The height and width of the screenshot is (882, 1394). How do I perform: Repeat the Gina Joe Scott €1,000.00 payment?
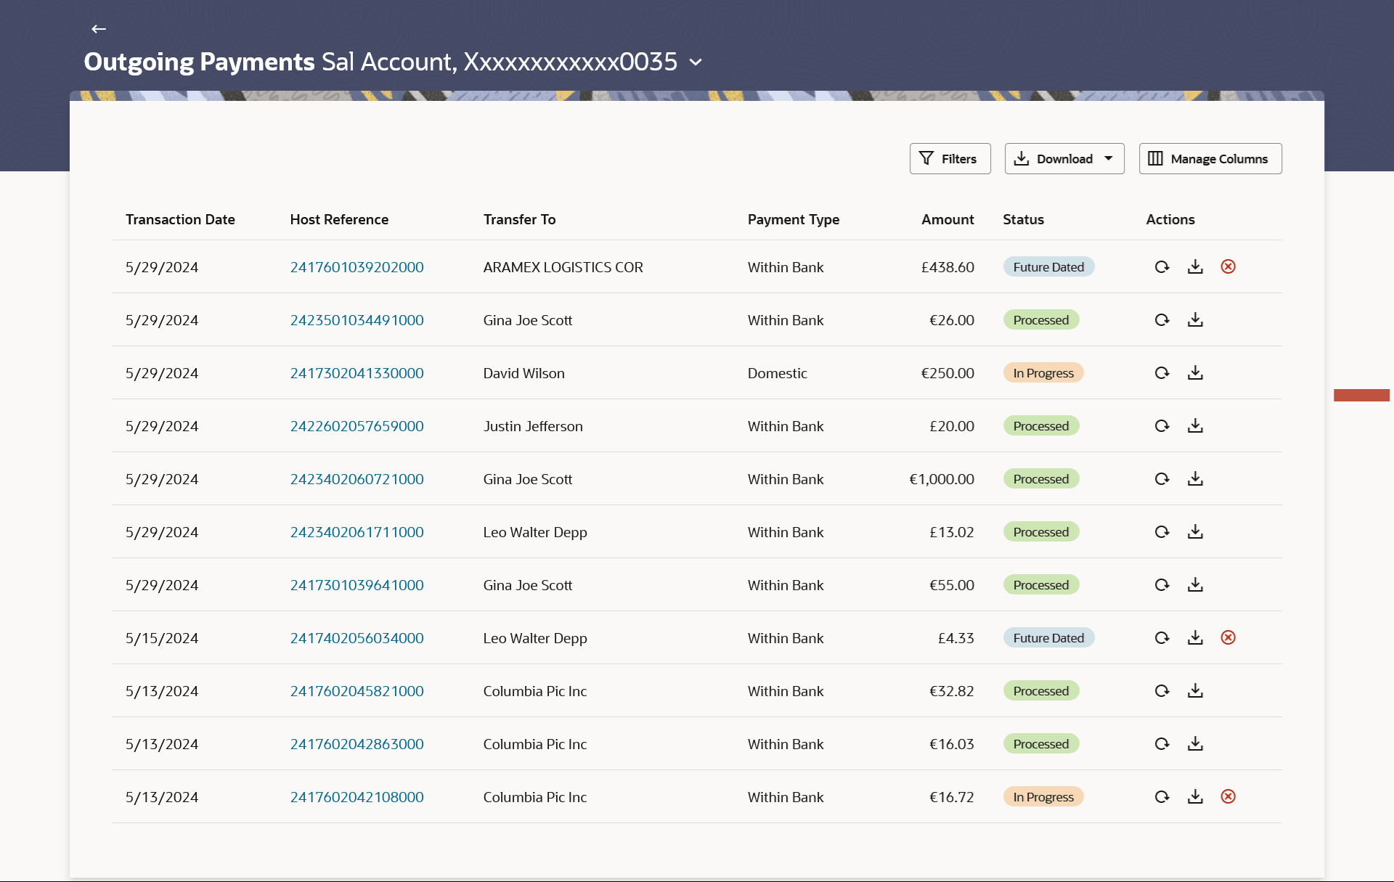1162,479
